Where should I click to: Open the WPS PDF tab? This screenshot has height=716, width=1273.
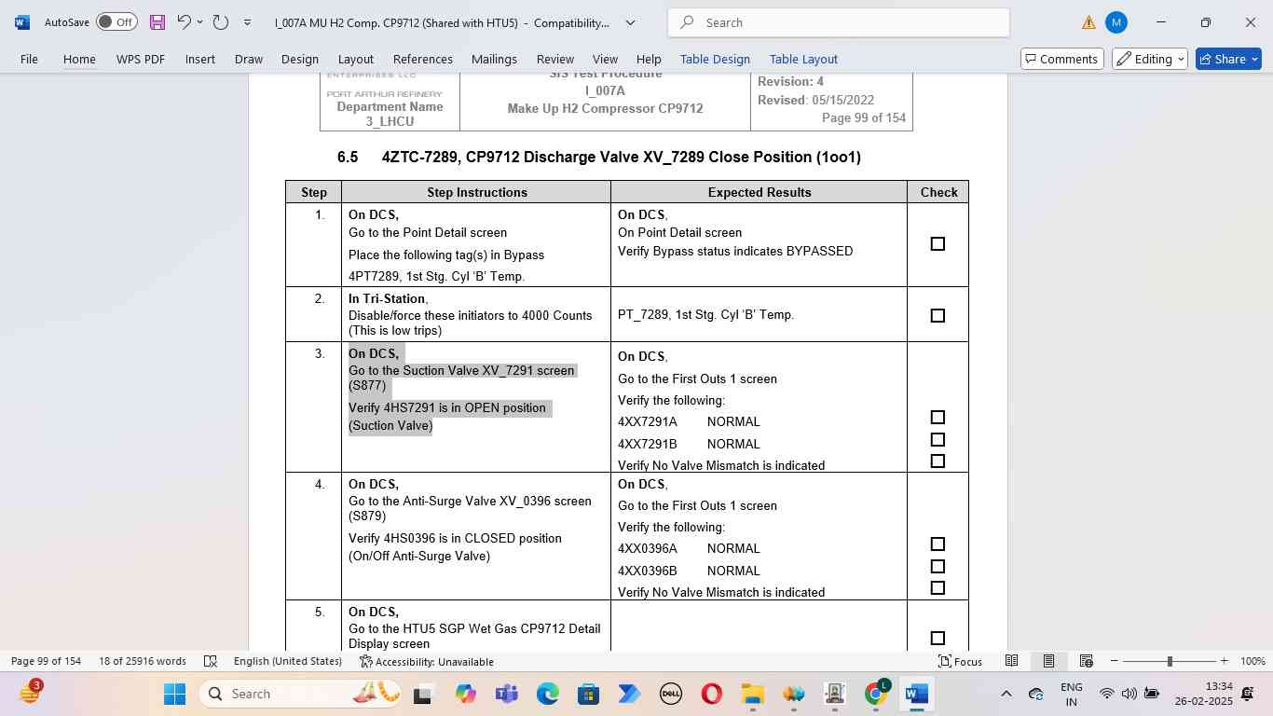click(x=141, y=59)
